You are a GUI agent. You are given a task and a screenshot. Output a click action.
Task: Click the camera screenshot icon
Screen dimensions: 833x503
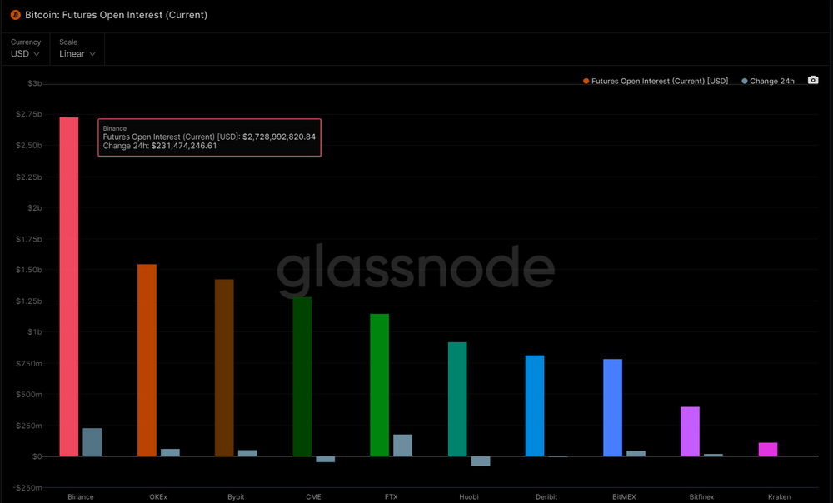point(813,80)
